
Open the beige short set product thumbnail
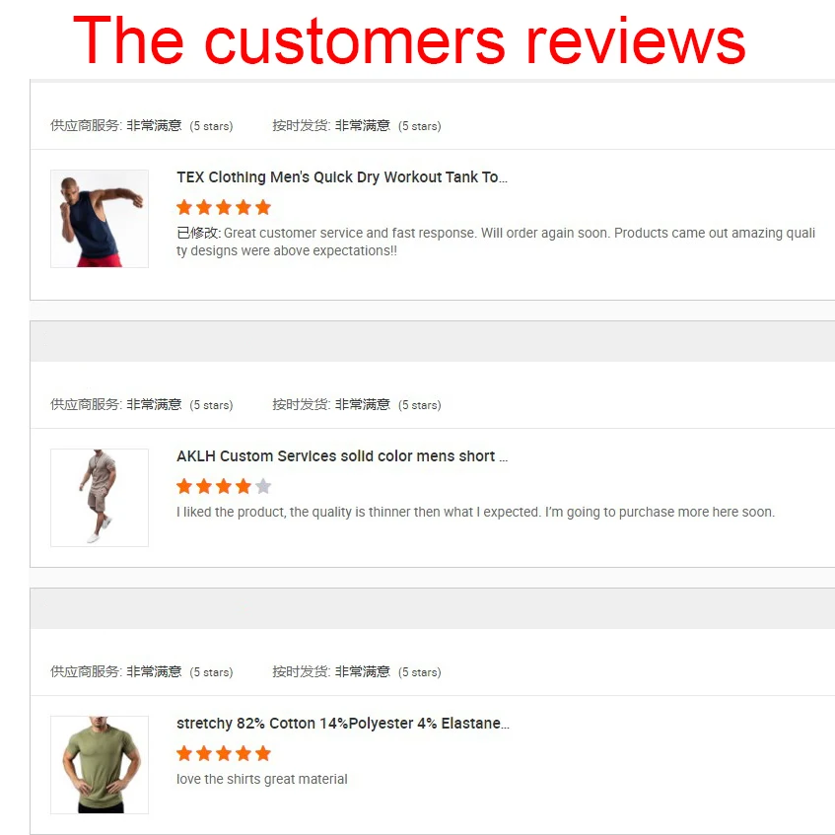(100, 498)
